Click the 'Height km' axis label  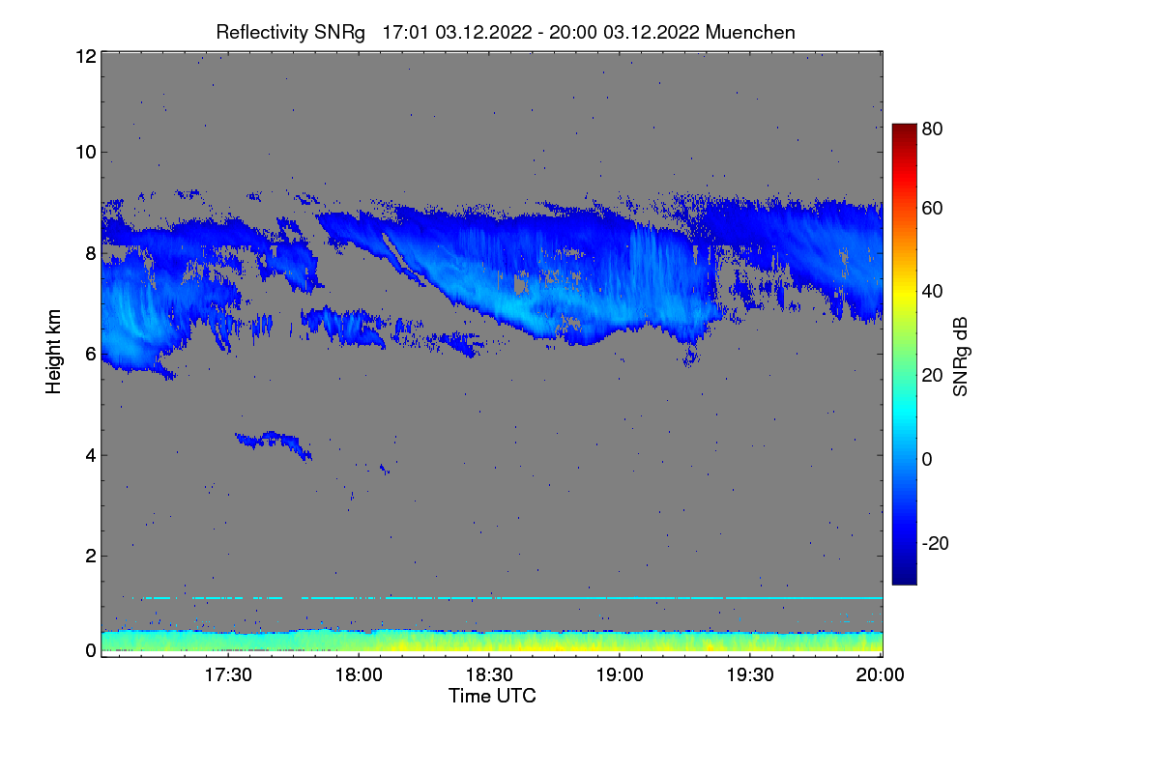coord(53,351)
